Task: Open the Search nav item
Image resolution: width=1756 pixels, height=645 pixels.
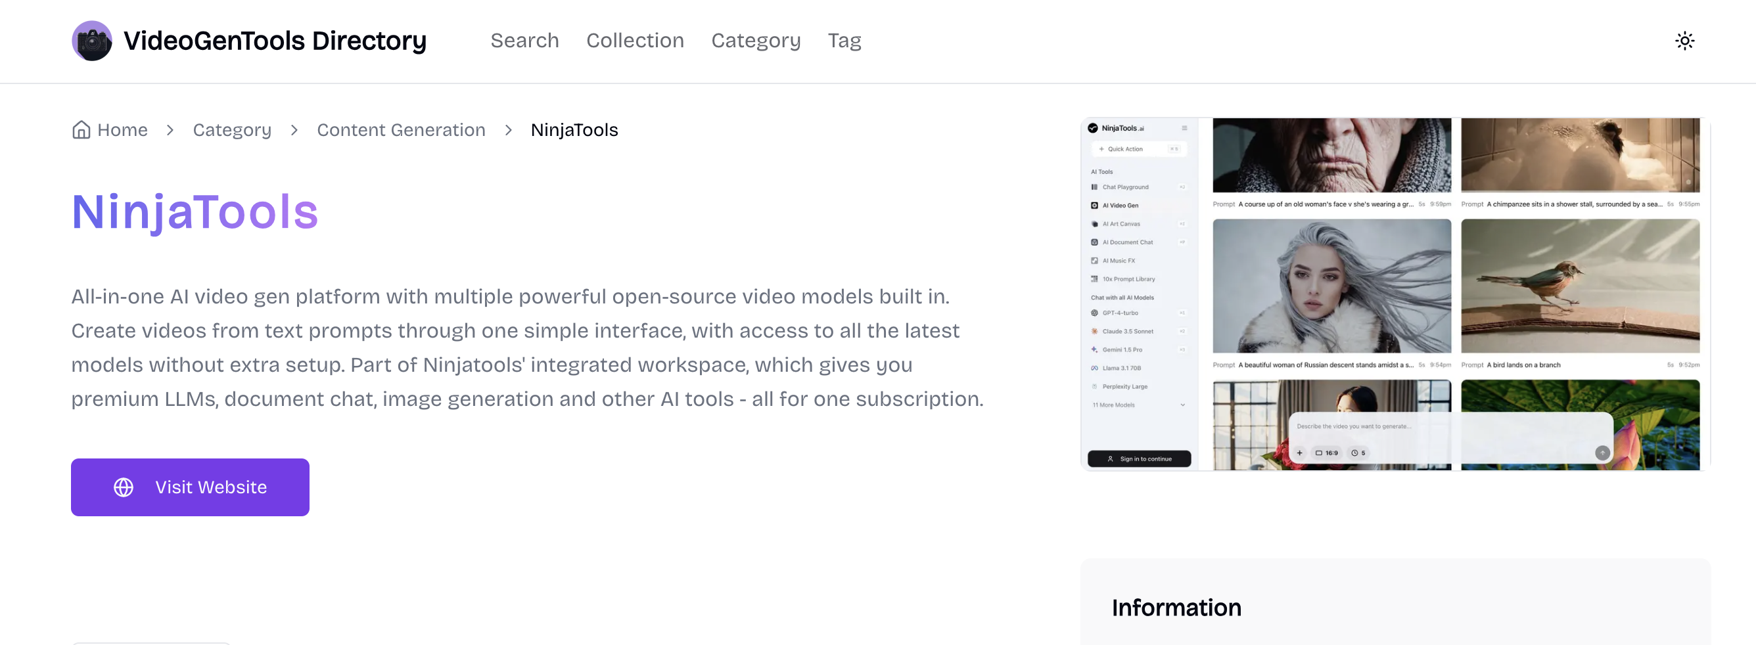Action: tap(524, 41)
